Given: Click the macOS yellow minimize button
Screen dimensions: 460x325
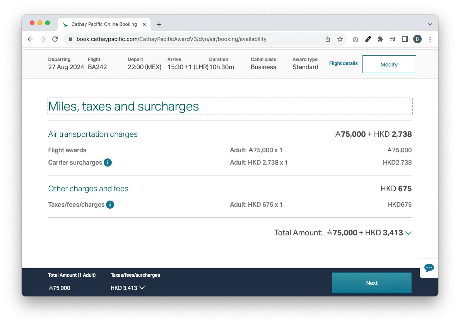Looking at the screenshot, I should click(x=40, y=23).
